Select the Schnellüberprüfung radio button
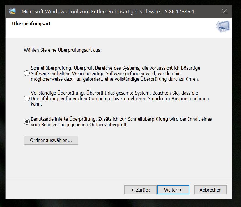Image resolution: width=241 pixels, height=207 pixels. point(27,73)
